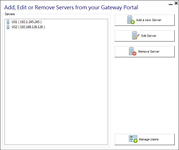Image resolution: width=179 pixels, height=150 pixels.
Task: Click the server icon beside US2
Action: 8,27
